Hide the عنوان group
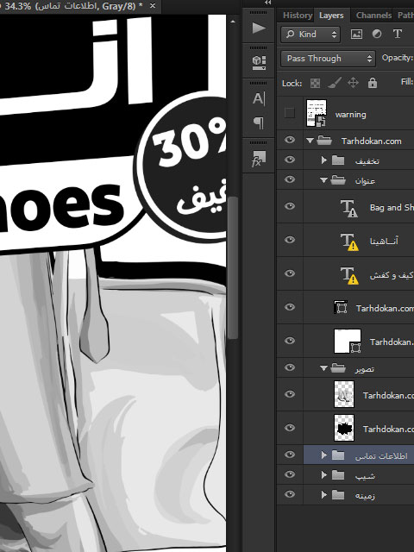The image size is (414, 552). tap(290, 179)
